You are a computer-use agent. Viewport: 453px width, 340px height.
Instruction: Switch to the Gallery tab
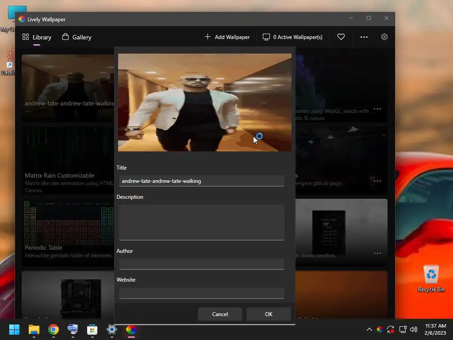[77, 37]
